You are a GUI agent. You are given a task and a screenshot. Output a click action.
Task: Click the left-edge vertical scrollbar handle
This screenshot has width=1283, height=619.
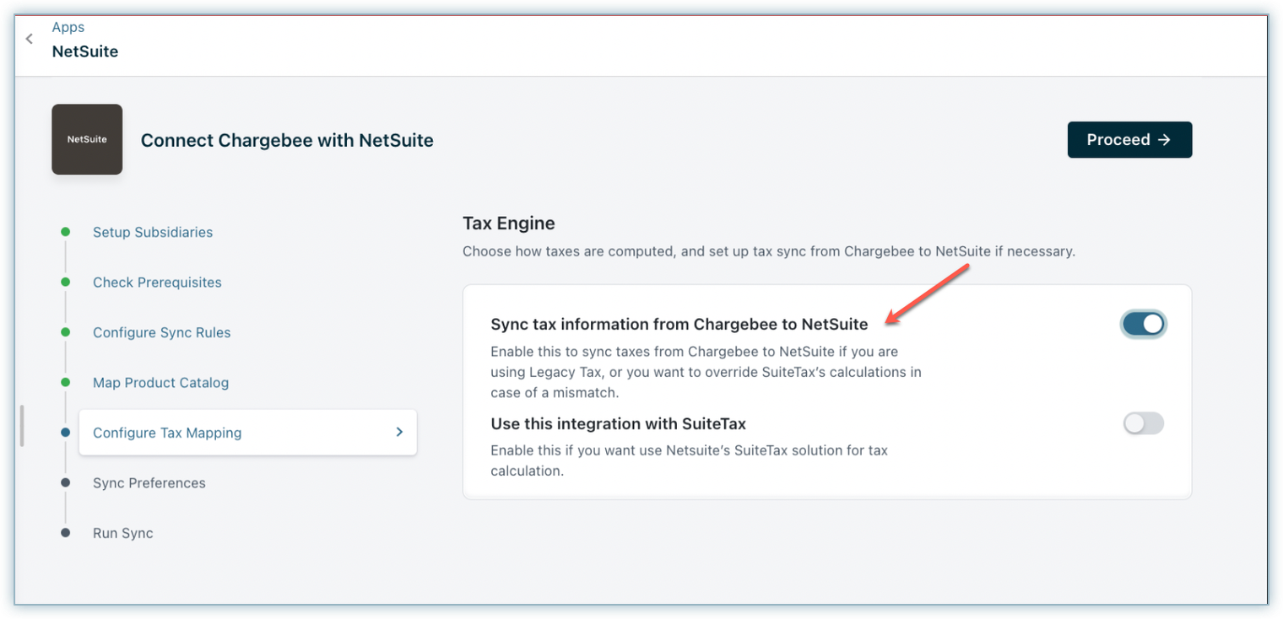click(22, 426)
